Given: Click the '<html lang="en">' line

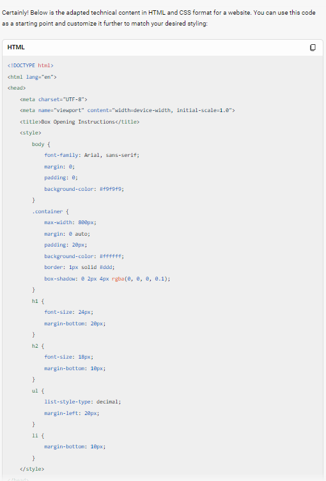Looking at the screenshot, I should click(x=32, y=77).
